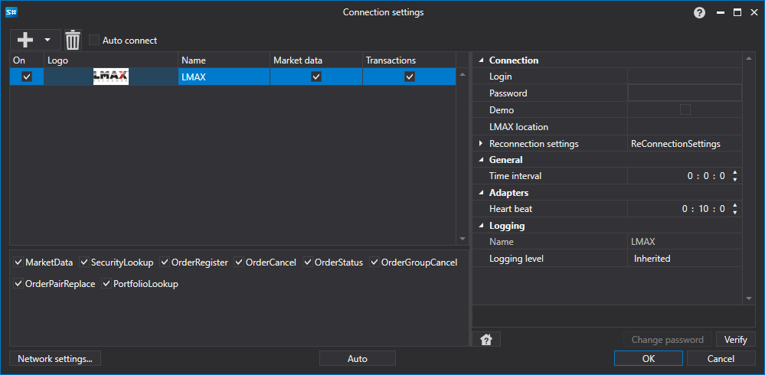This screenshot has height=375, width=765.
Task: Click the Password input field
Action: click(685, 93)
